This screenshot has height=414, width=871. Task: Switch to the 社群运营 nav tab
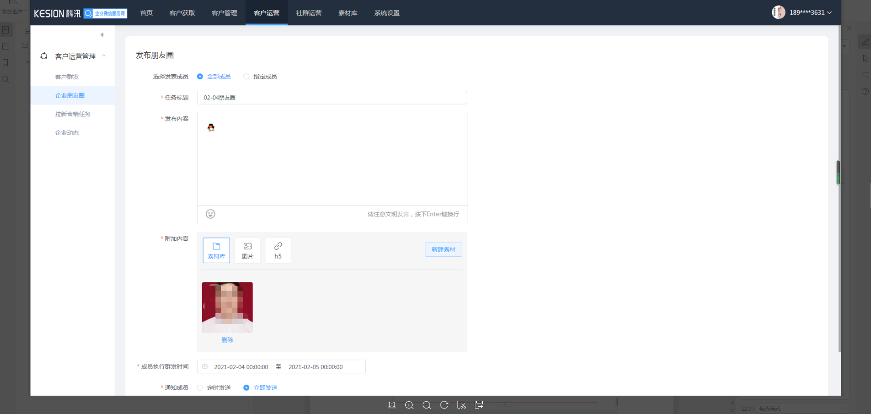click(x=309, y=13)
